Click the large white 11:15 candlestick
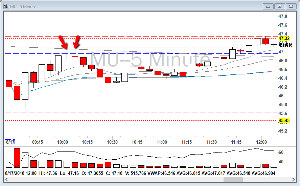 pos(191,70)
